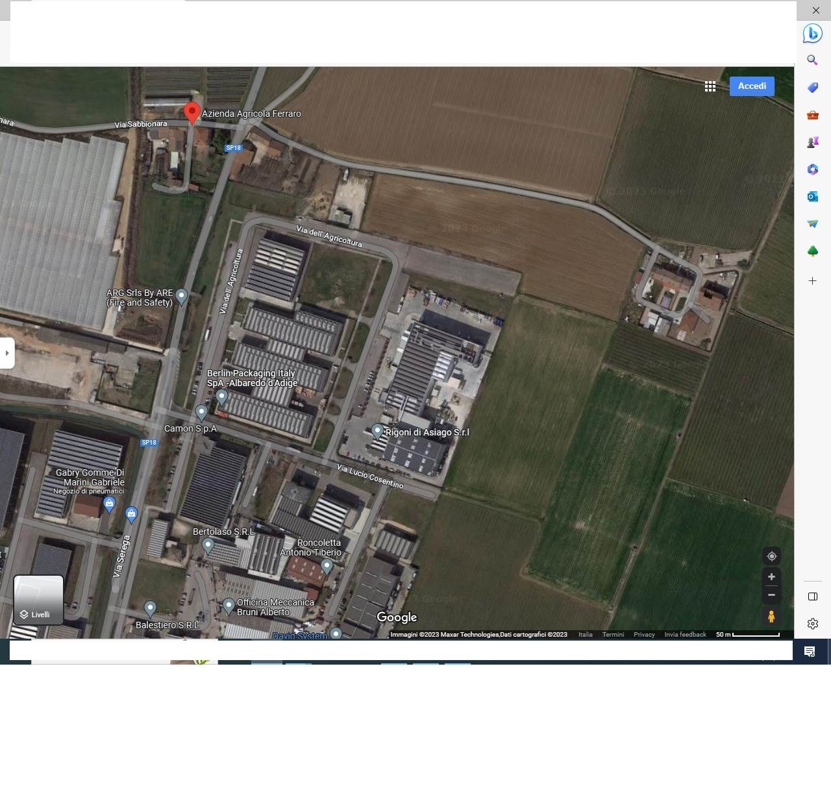
Task: Click the Via Lucio Cosentino street label
Action: click(x=370, y=477)
